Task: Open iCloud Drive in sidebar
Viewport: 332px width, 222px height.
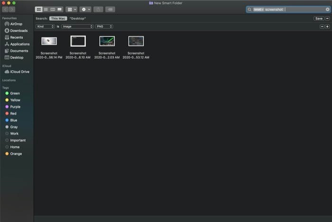Action: [17, 72]
